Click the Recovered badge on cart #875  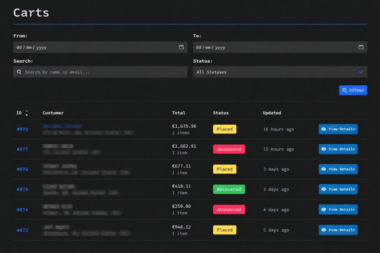point(229,189)
